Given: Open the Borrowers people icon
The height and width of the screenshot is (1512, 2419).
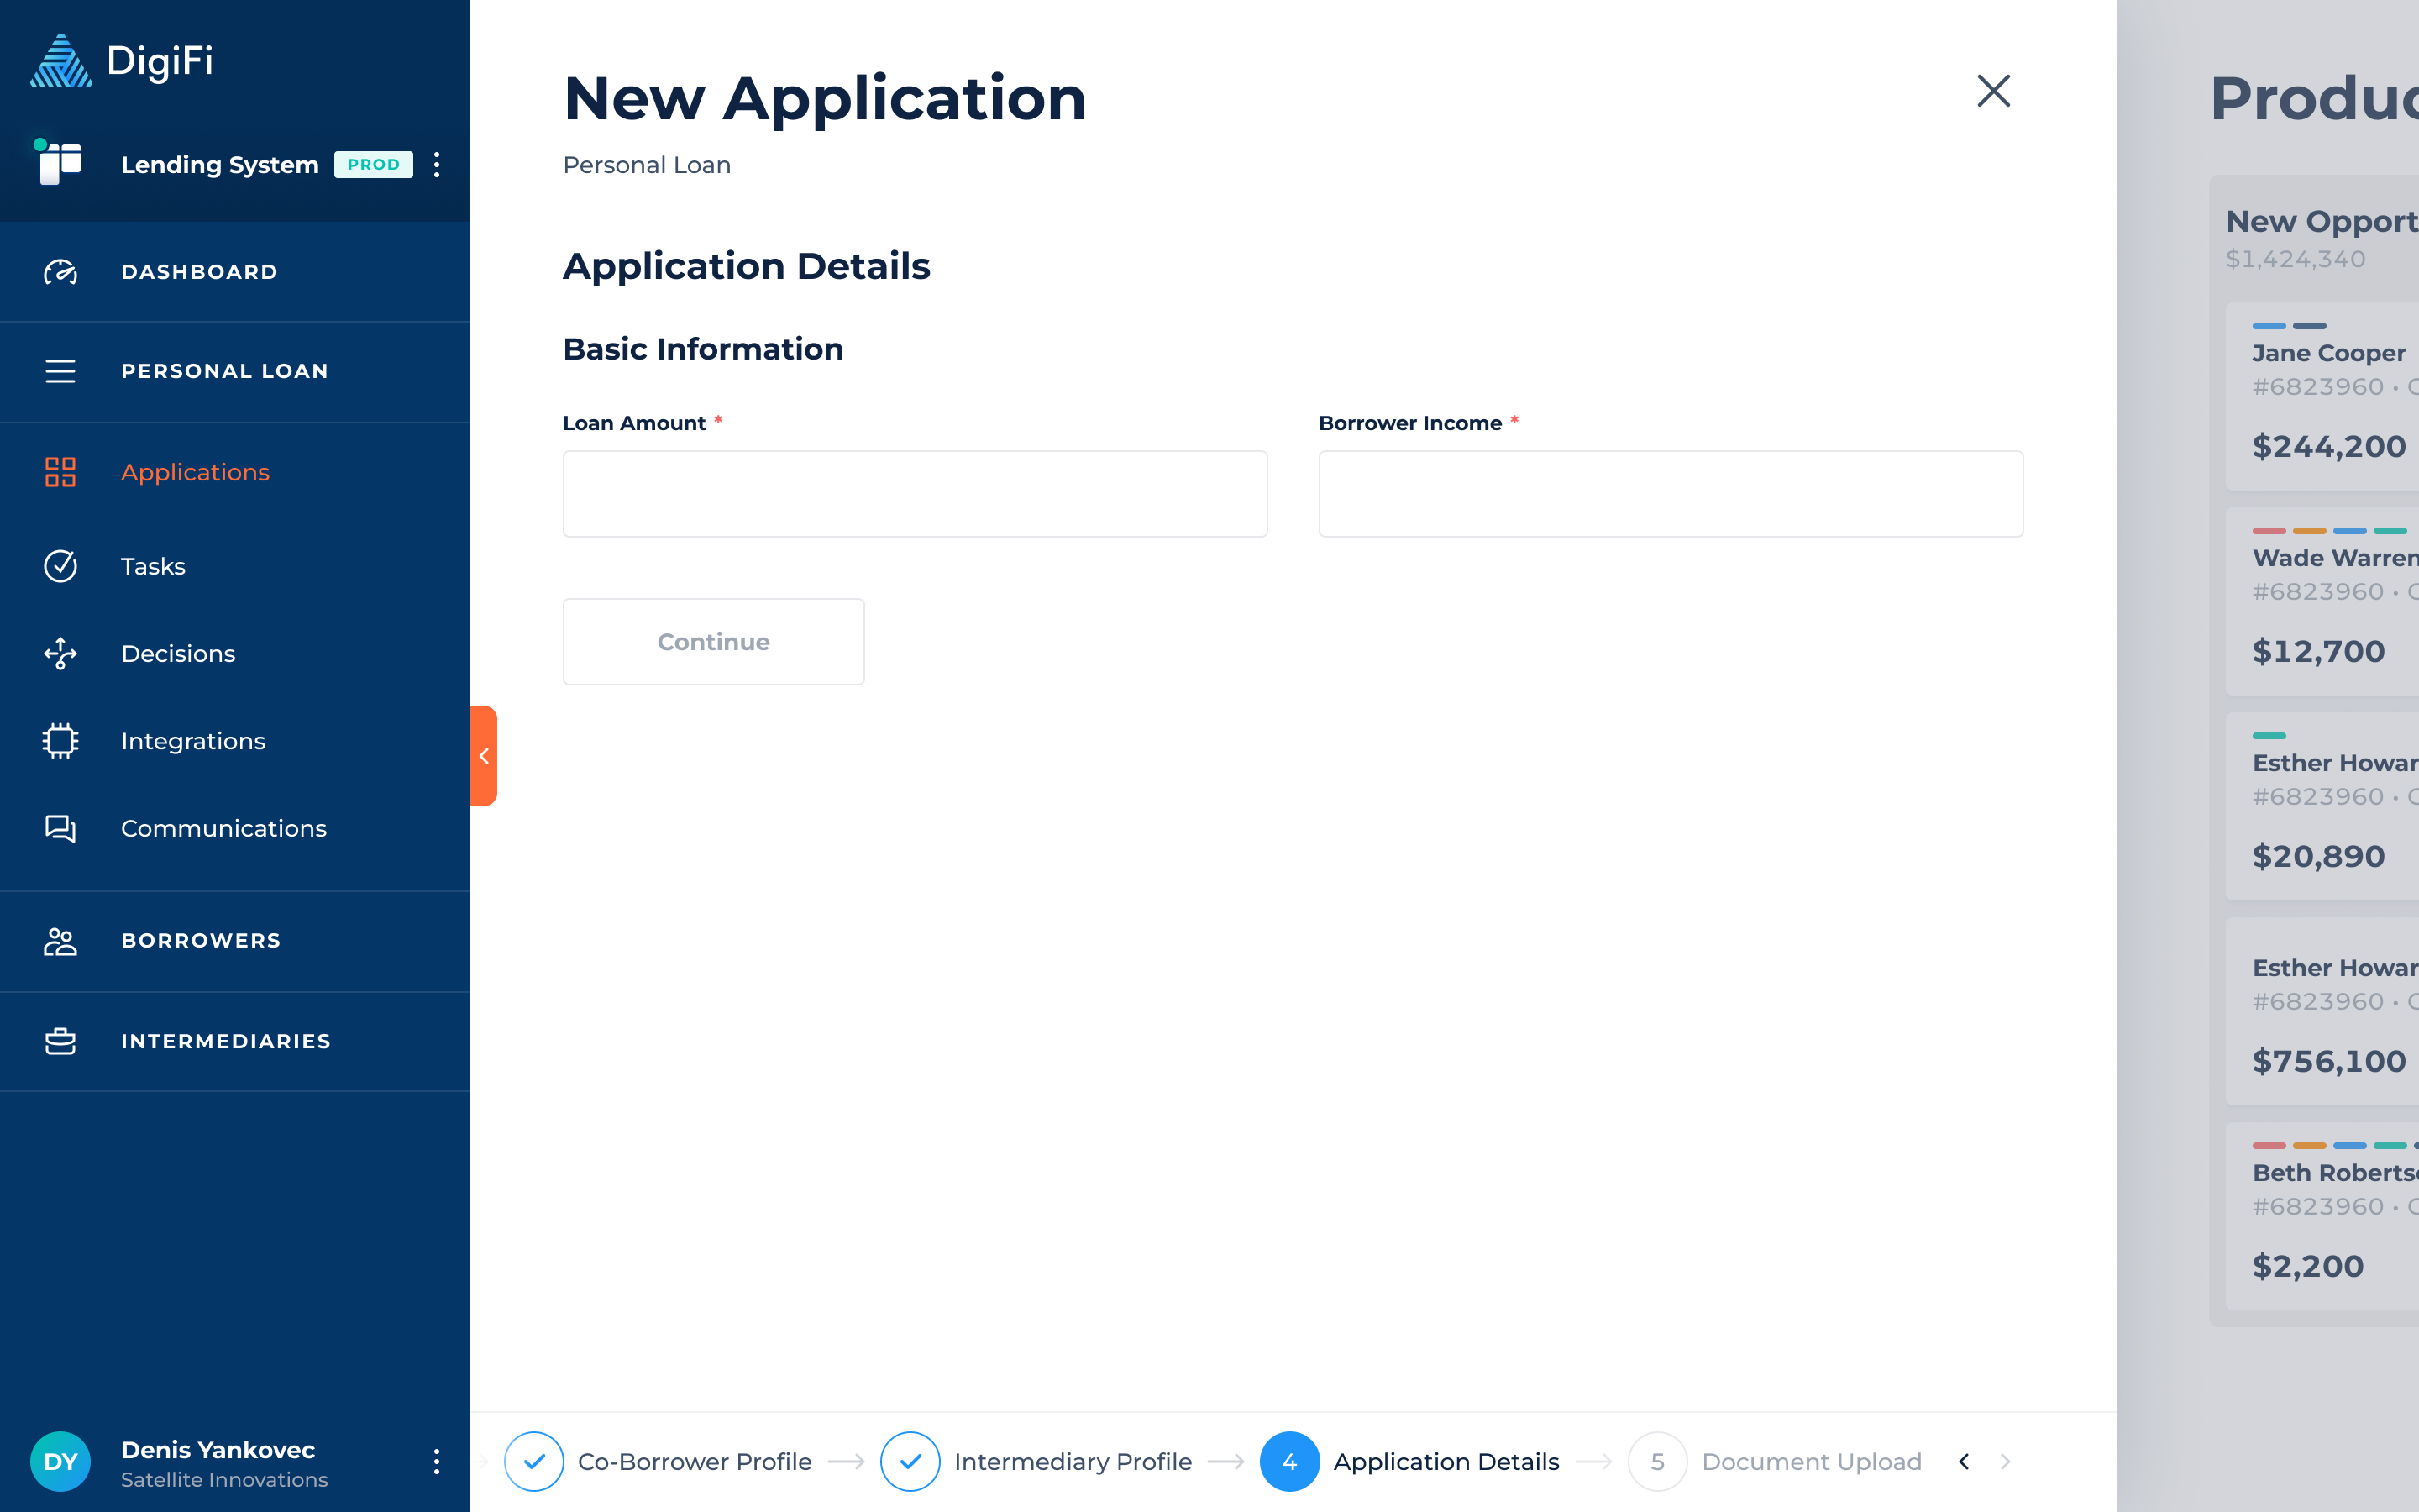Looking at the screenshot, I should tap(60, 941).
